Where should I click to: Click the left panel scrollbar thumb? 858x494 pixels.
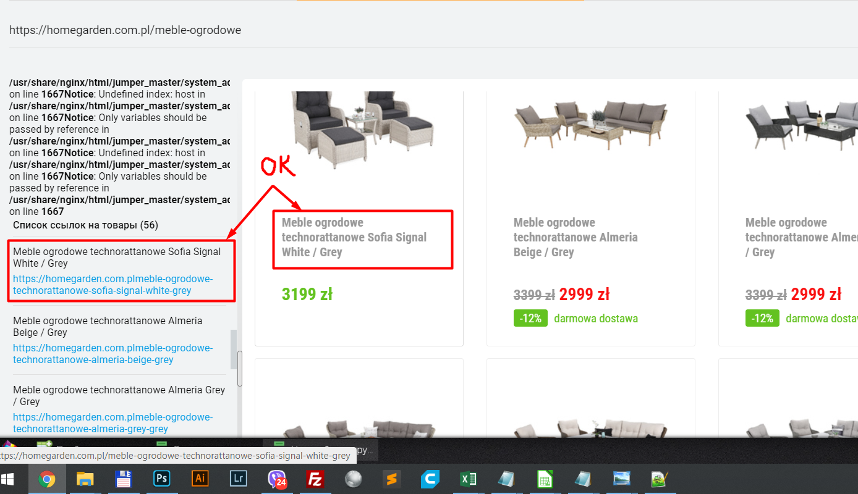point(234,349)
